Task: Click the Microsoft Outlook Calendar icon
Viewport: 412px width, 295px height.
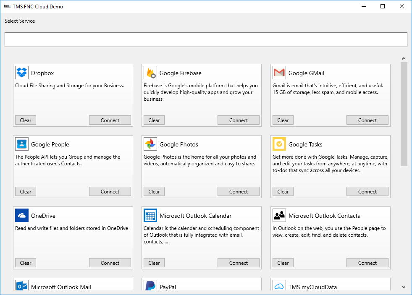Action: click(x=150, y=215)
